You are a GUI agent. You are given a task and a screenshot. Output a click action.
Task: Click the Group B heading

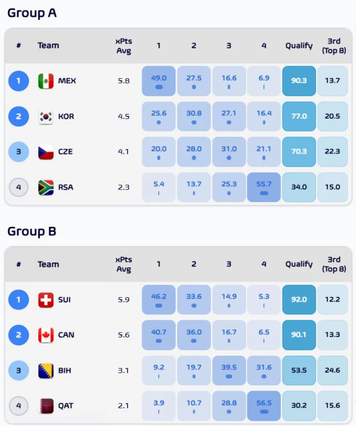point(32,232)
